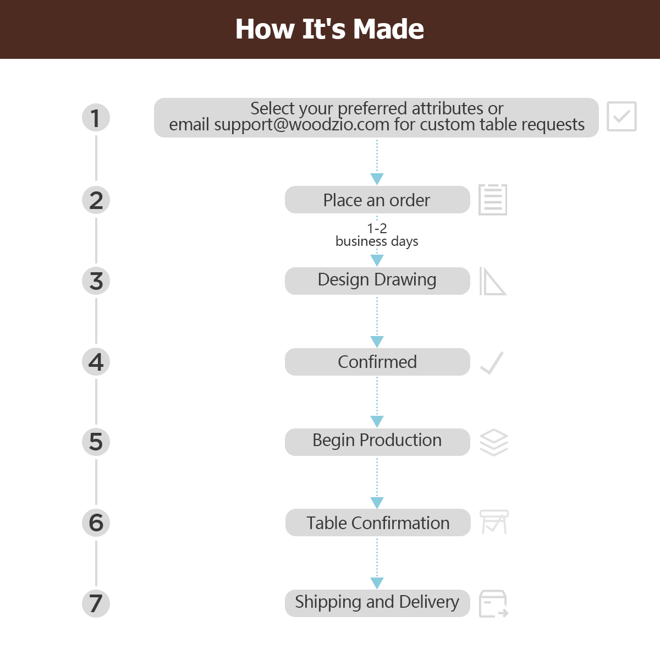Click the Design Drawing step
This screenshot has width=660, height=660.
[x=377, y=280]
